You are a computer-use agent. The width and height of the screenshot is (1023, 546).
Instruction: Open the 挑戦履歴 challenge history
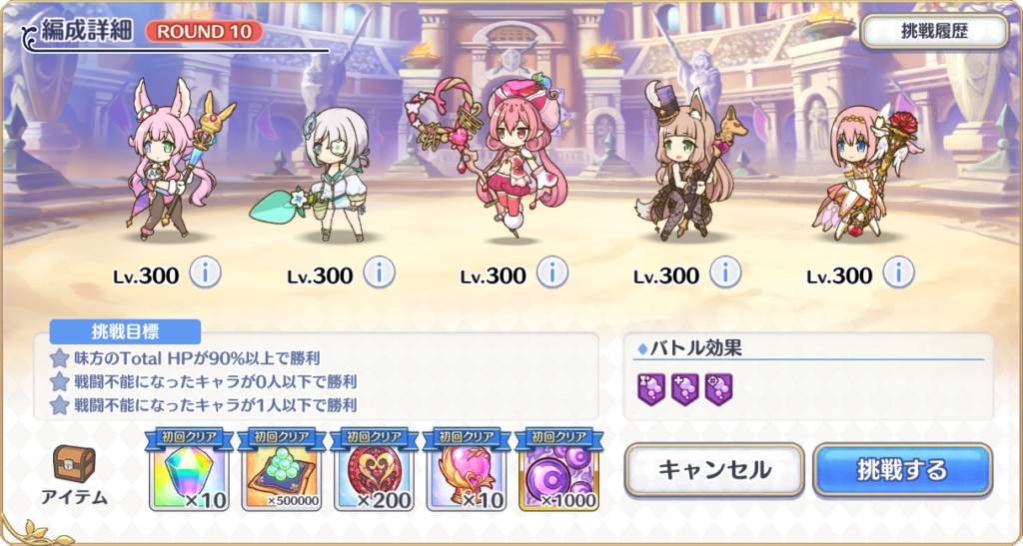(934, 32)
